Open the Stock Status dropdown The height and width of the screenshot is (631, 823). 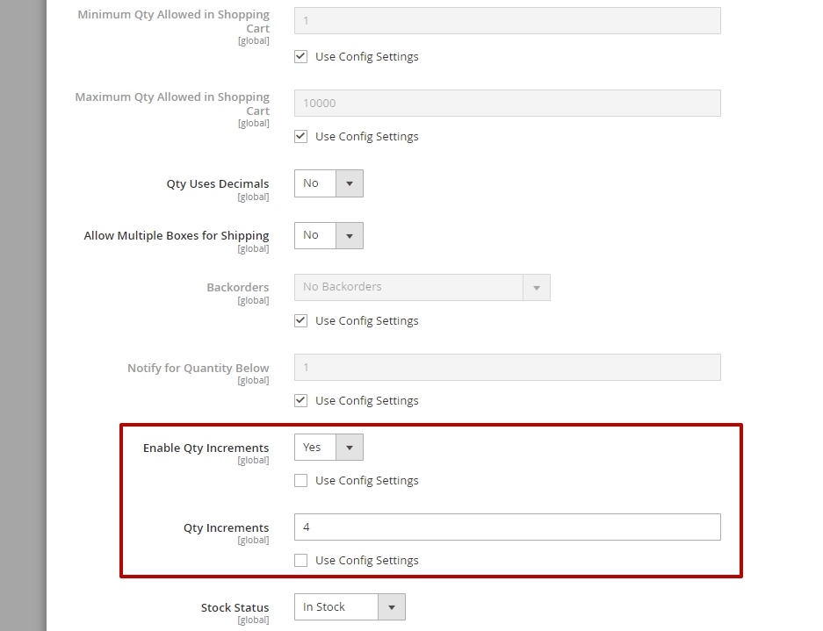coord(350,607)
